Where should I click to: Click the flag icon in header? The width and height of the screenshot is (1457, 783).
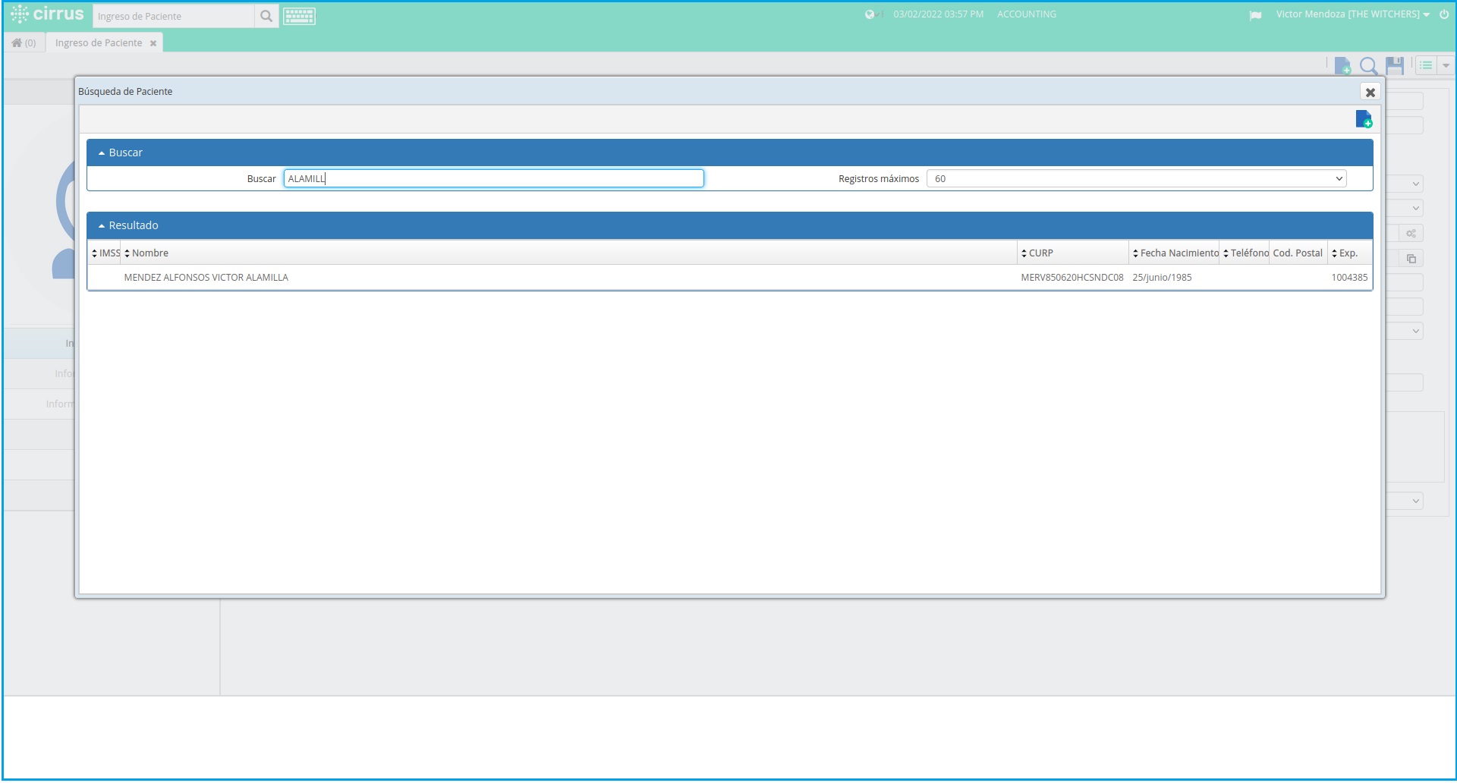[x=1255, y=15]
